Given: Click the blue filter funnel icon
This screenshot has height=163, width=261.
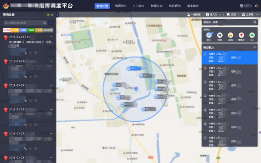Looking at the screenshot, I should tap(51, 23).
